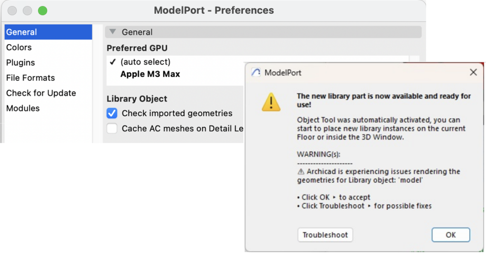Click the ModelPort - Preferences title bar
486x254 pixels.
(214, 10)
